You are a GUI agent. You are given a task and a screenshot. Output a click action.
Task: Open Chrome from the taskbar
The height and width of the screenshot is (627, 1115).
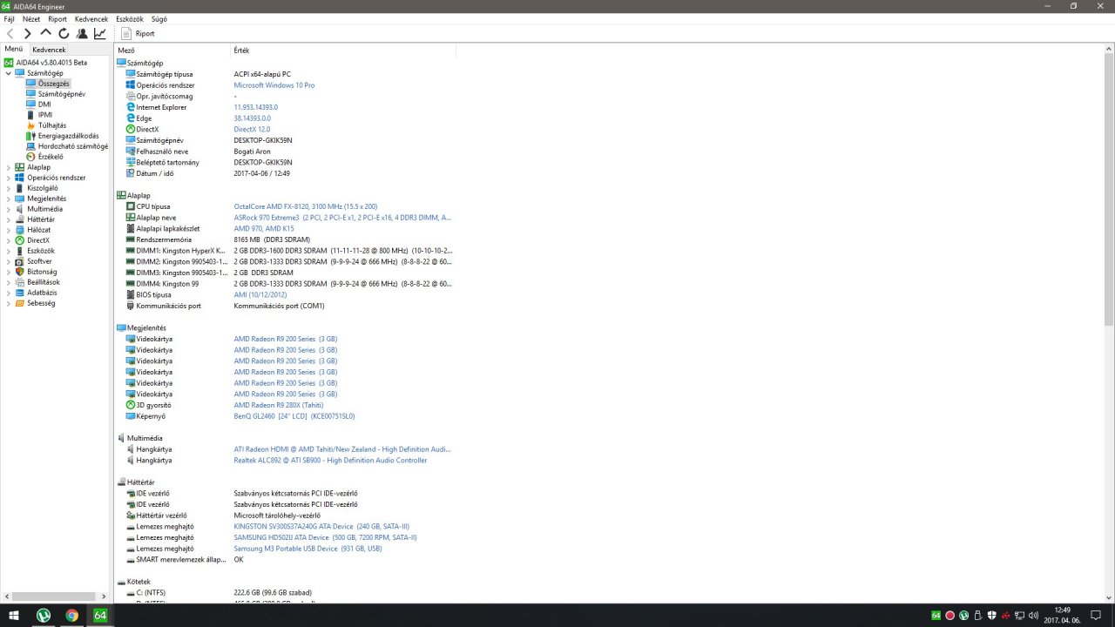pyautogui.click(x=71, y=615)
